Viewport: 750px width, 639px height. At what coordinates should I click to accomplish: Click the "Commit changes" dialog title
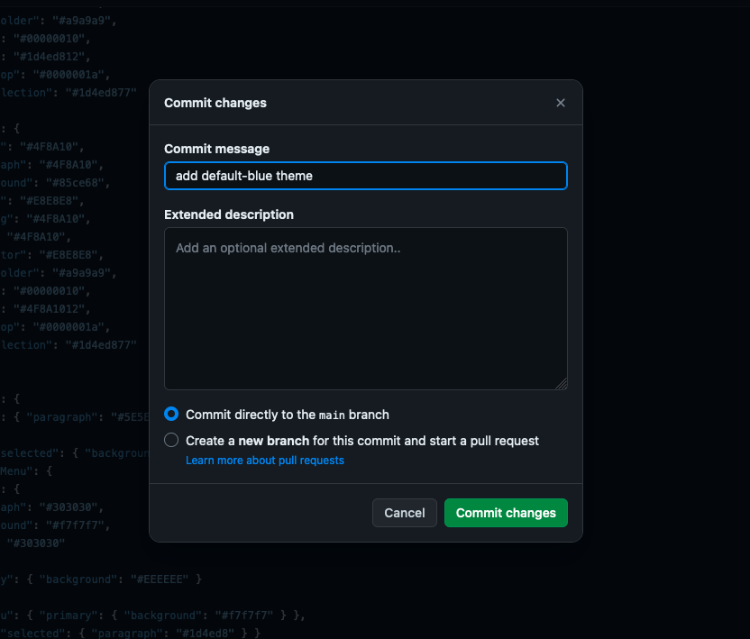[x=215, y=103]
